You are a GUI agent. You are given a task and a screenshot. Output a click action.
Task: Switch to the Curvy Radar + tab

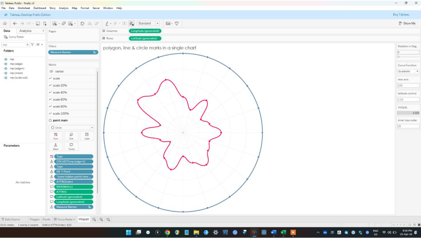point(65,219)
